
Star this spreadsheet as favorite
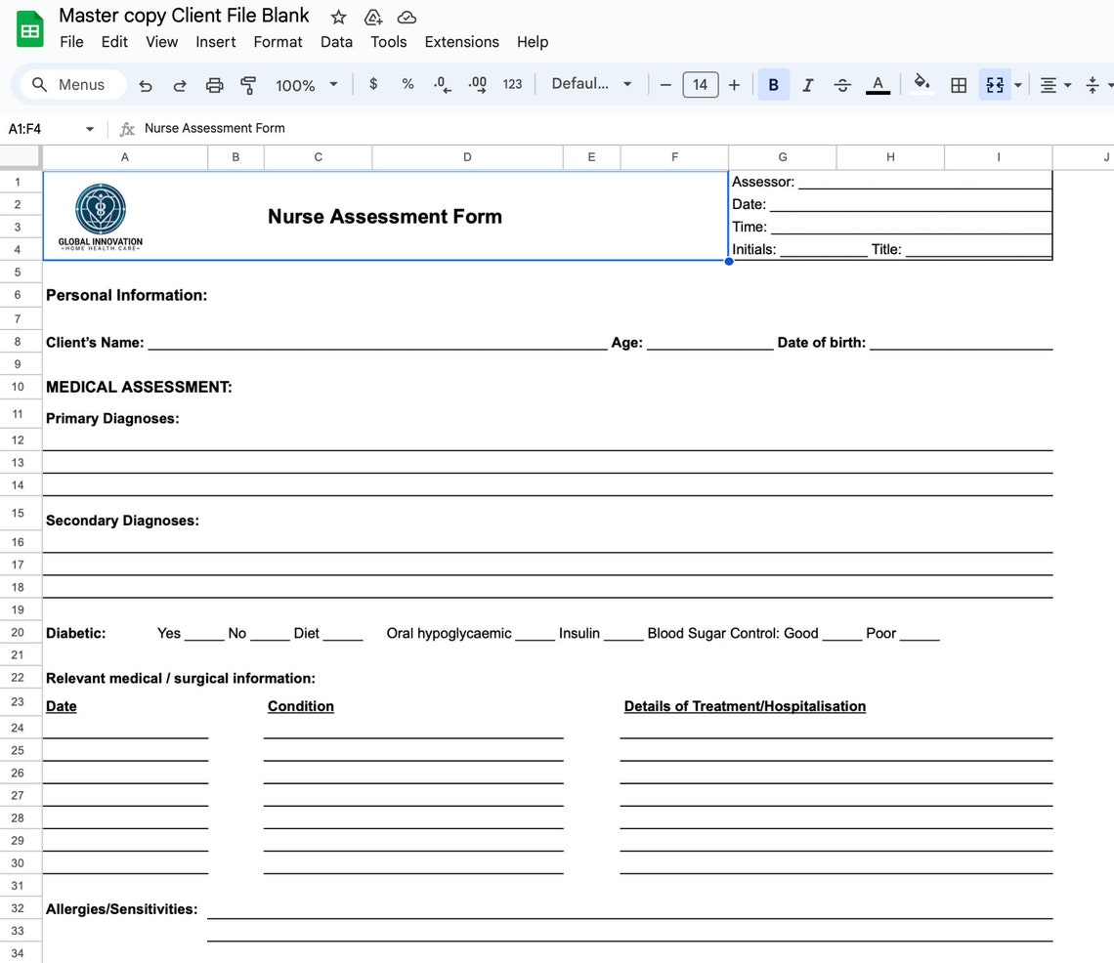pyautogui.click(x=337, y=16)
